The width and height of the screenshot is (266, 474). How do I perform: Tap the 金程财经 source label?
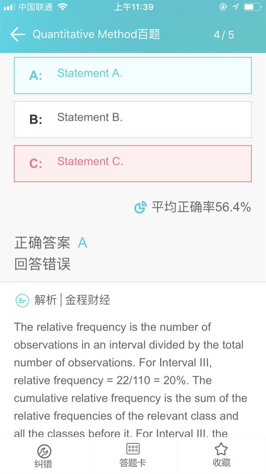tap(88, 300)
